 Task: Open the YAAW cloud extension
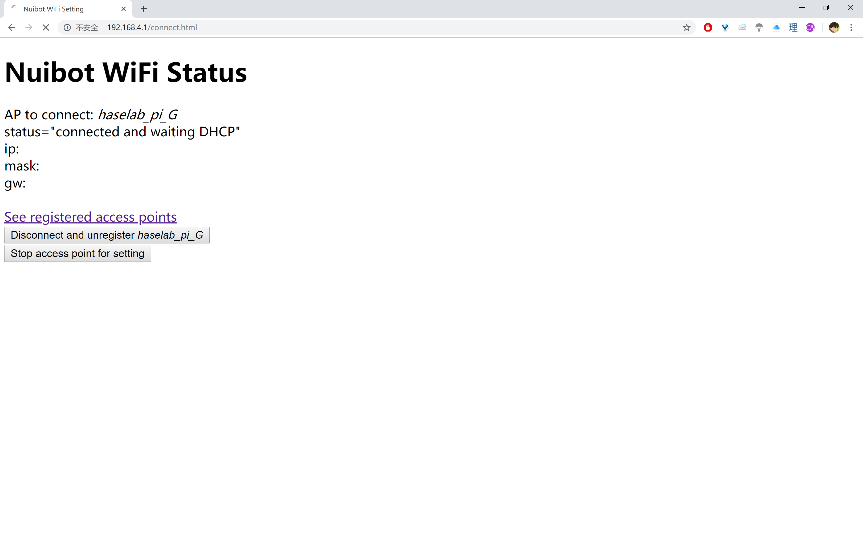click(742, 27)
